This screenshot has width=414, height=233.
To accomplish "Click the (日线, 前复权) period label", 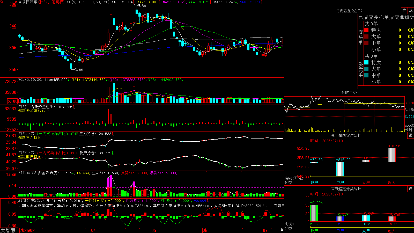I will coord(51,2).
